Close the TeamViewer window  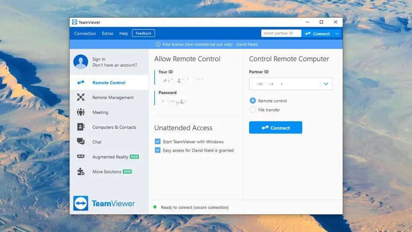(x=336, y=22)
